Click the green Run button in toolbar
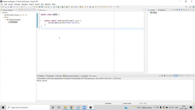The height and width of the screenshot is (110, 195). click(58, 7)
